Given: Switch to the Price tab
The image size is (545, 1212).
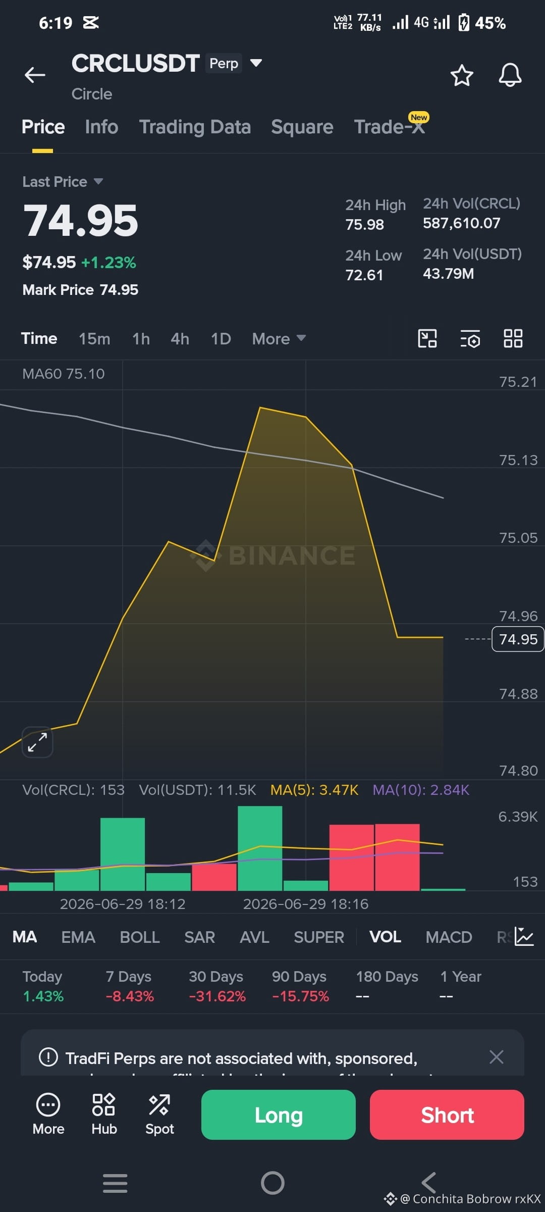Looking at the screenshot, I should [43, 127].
